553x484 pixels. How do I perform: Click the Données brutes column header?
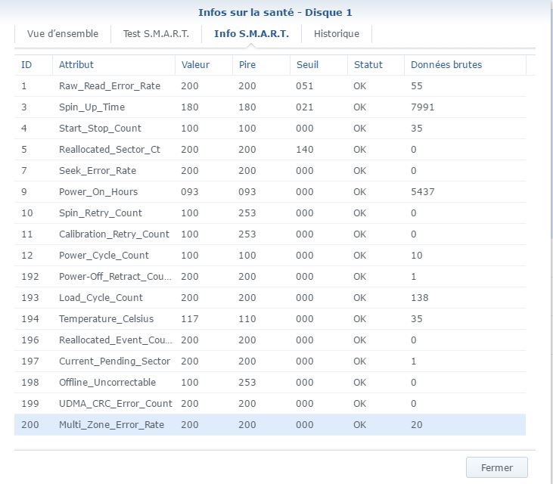(x=464, y=65)
